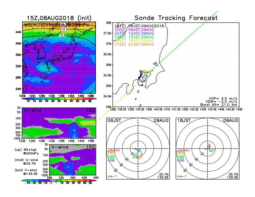This screenshot has height=197, width=255.
Task: Click the "06JST" hodograph title
Action: 114,120
